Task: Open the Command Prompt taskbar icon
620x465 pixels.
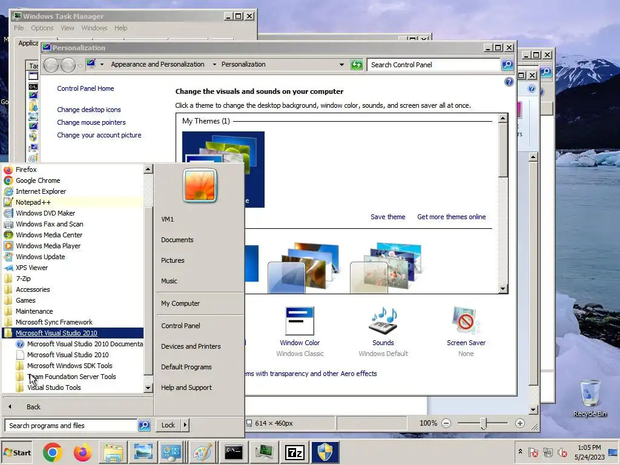Action: tap(233, 452)
